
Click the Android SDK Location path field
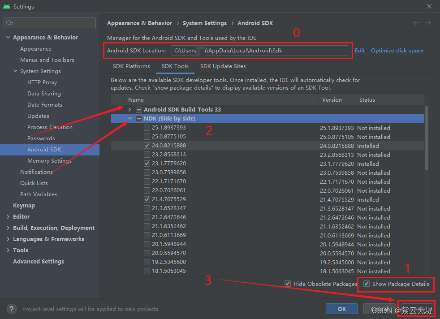tap(259, 51)
